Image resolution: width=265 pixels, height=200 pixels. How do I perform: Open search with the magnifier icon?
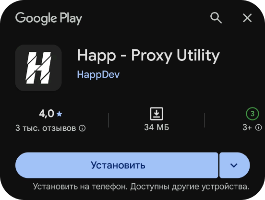click(216, 18)
